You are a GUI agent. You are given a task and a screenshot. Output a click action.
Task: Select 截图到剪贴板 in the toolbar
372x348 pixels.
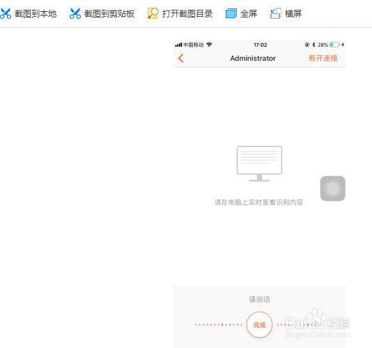coord(109,14)
